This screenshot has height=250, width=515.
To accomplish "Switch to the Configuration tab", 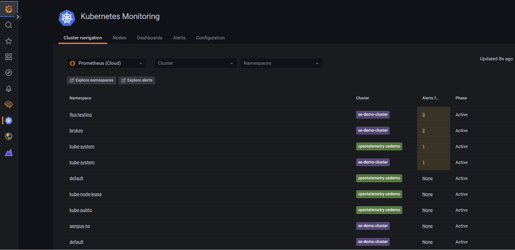I will pyautogui.click(x=210, y=38).
